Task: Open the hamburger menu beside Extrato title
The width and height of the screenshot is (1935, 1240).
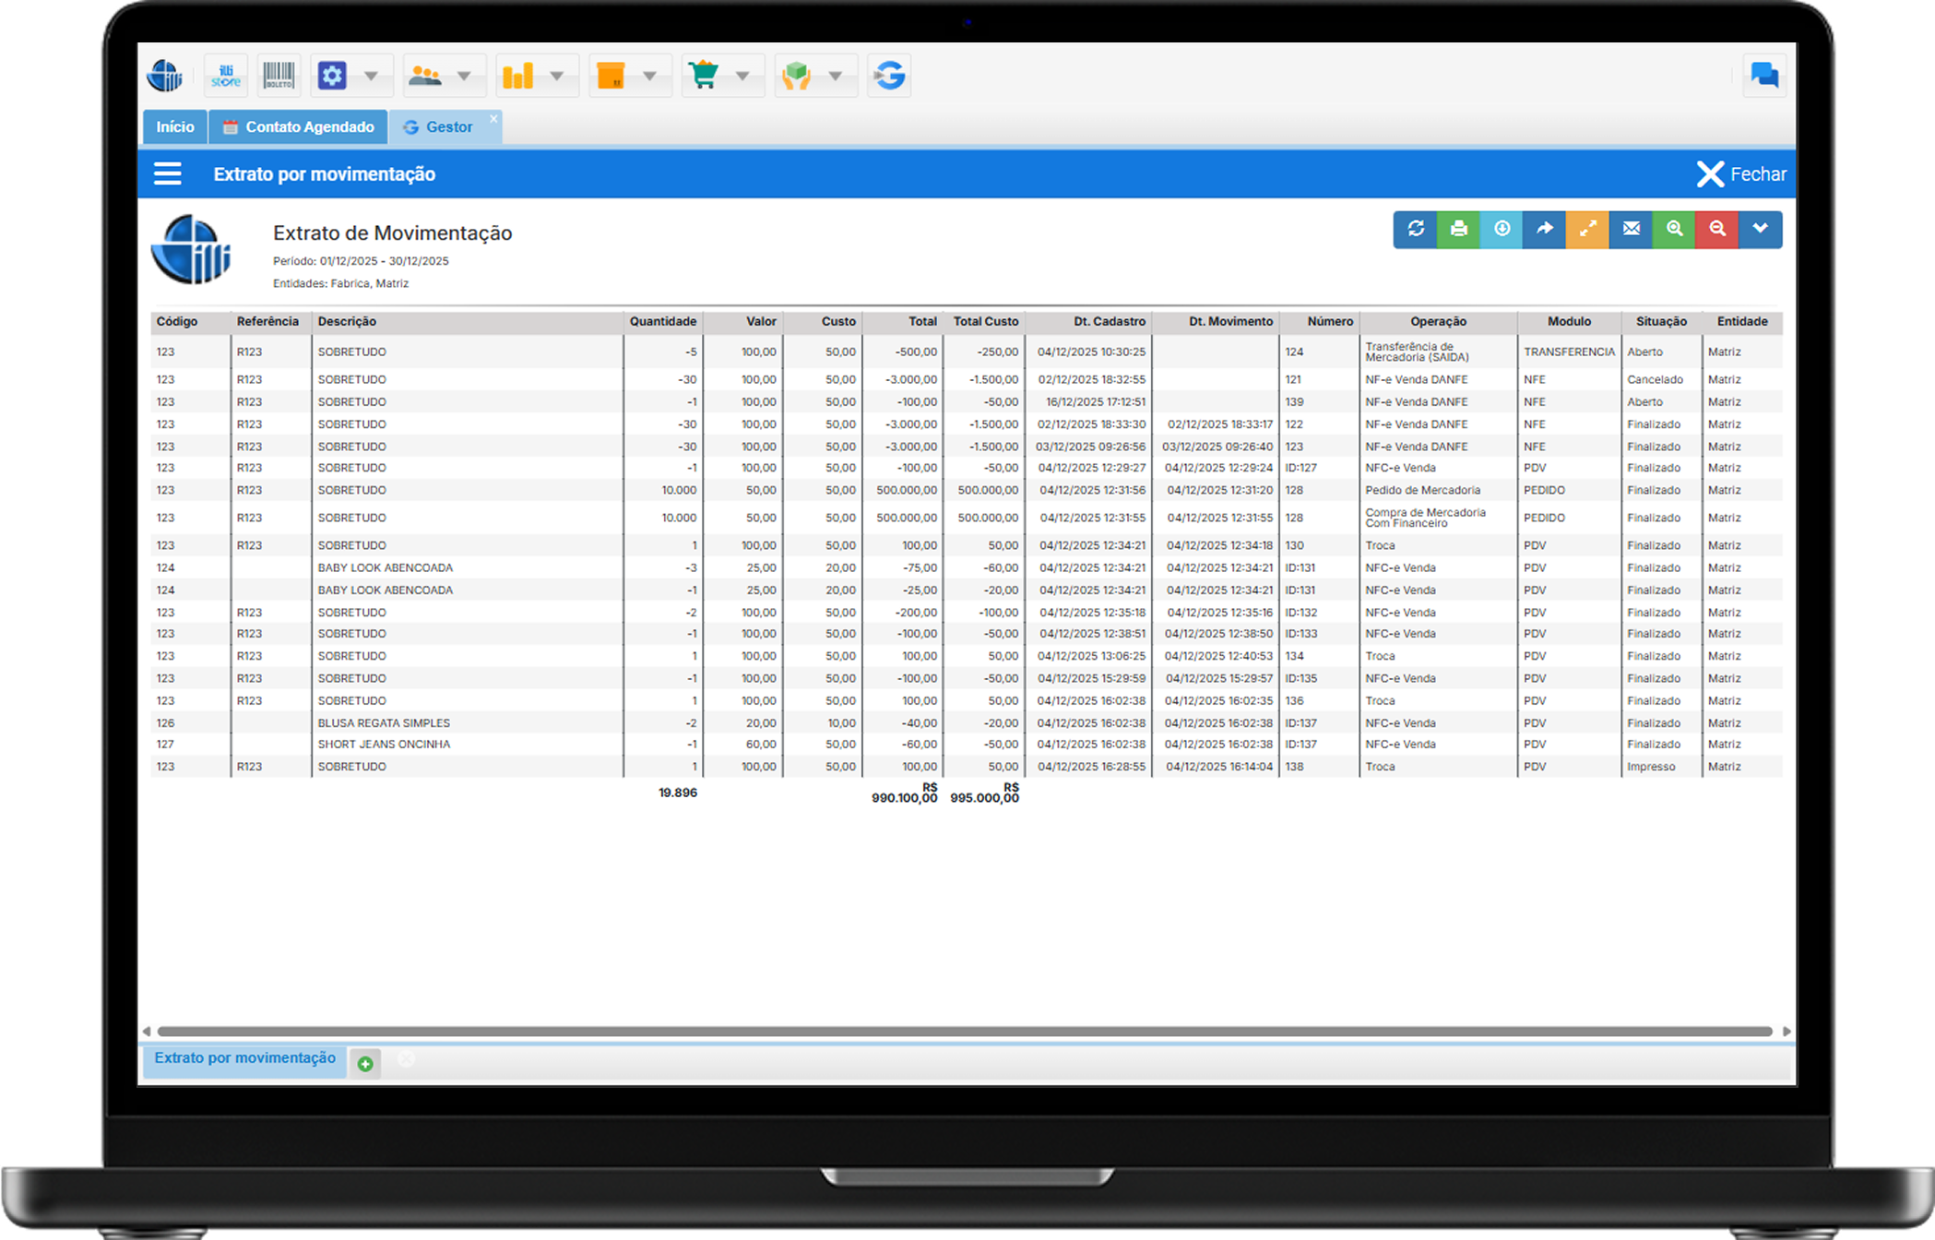Action: tap(168, 174)
